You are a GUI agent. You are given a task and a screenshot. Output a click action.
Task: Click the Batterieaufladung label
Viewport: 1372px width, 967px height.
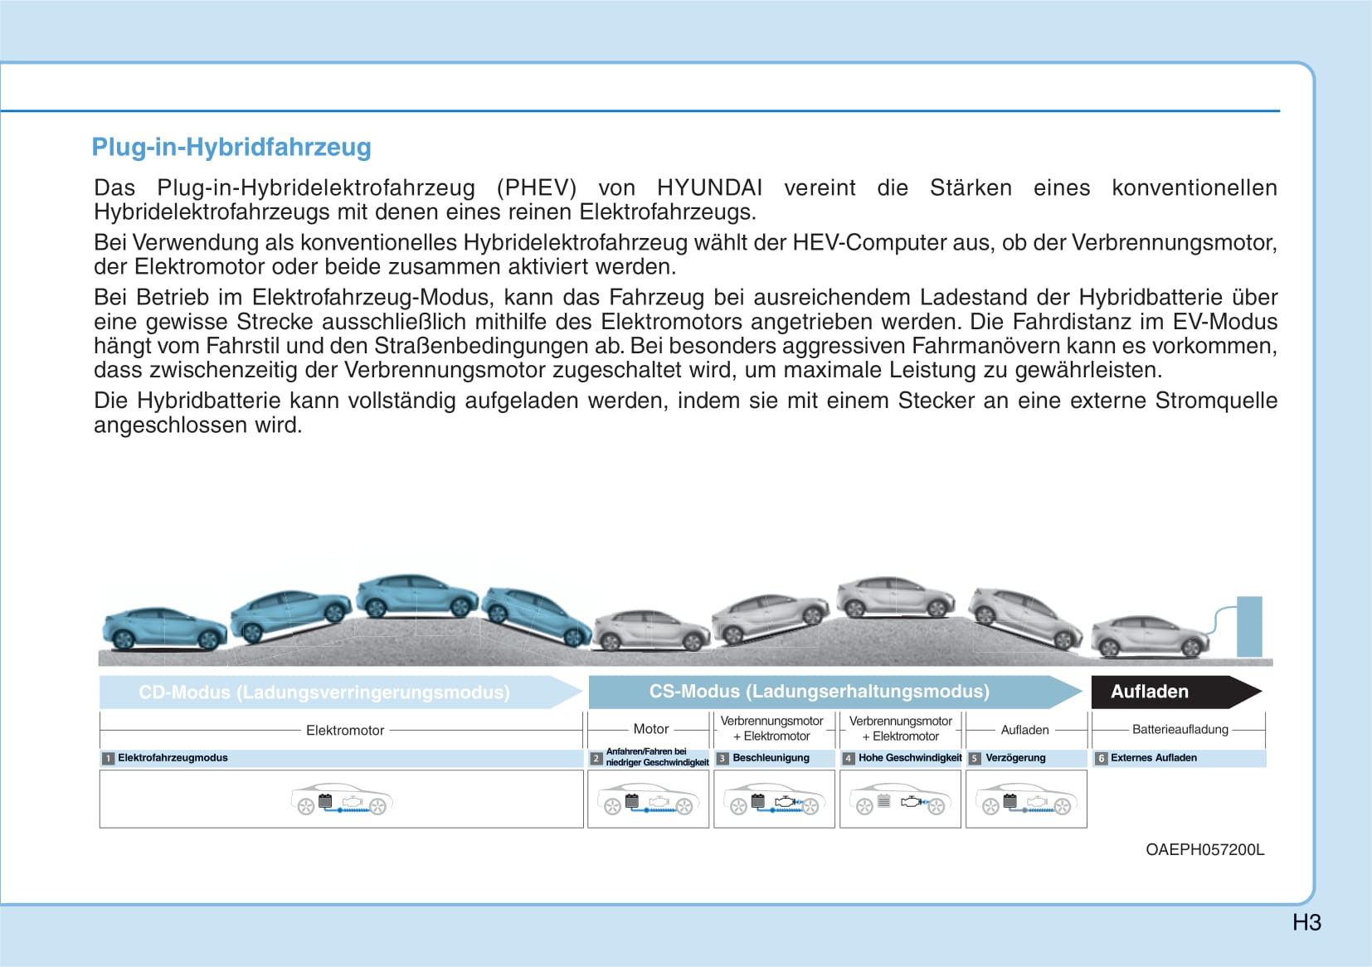point(1180,730)
